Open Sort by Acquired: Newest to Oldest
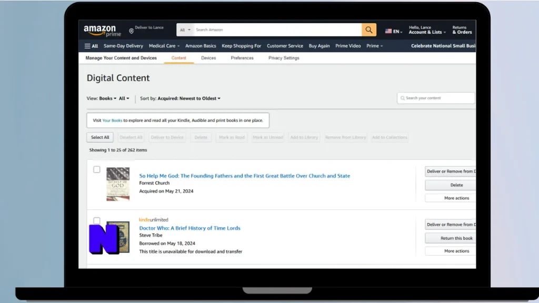Viewport: 539px width, 303px height. 189,98
